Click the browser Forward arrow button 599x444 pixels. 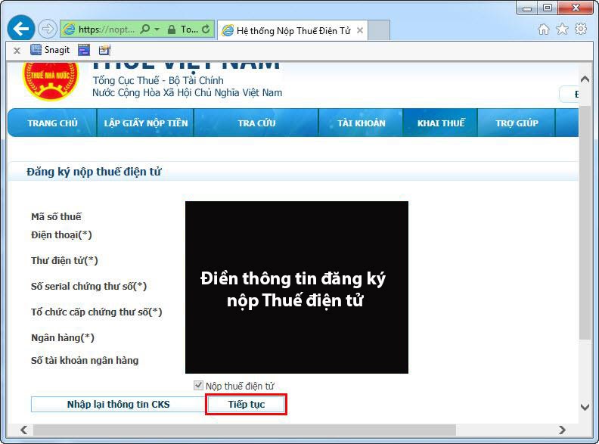pos(48,29)
